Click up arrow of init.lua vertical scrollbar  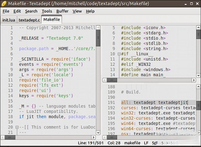click(98, 27)
